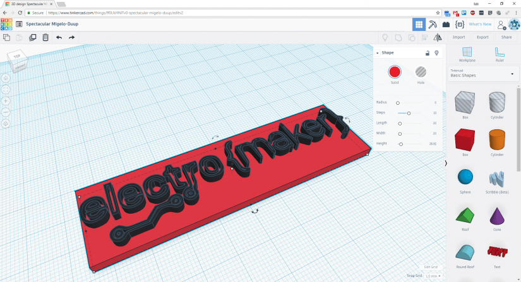Screen dimensions: 521x282
Task: Collapse the Shape panel arrow
Action: click(x=378, y=53)
